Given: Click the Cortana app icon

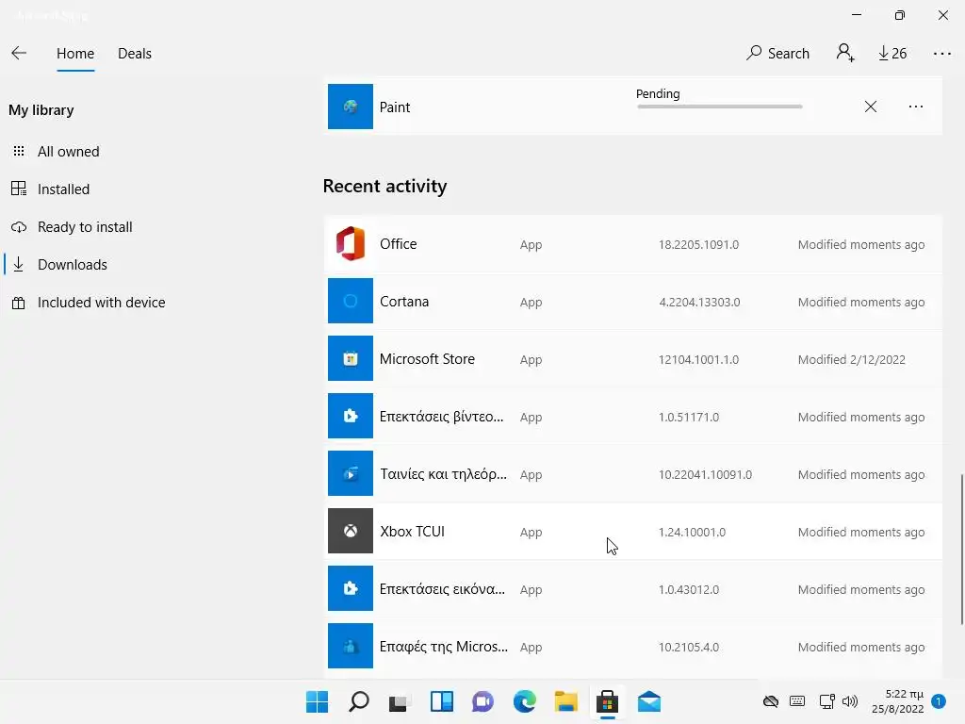Looking at the screenshot, I should pos(351,301).
